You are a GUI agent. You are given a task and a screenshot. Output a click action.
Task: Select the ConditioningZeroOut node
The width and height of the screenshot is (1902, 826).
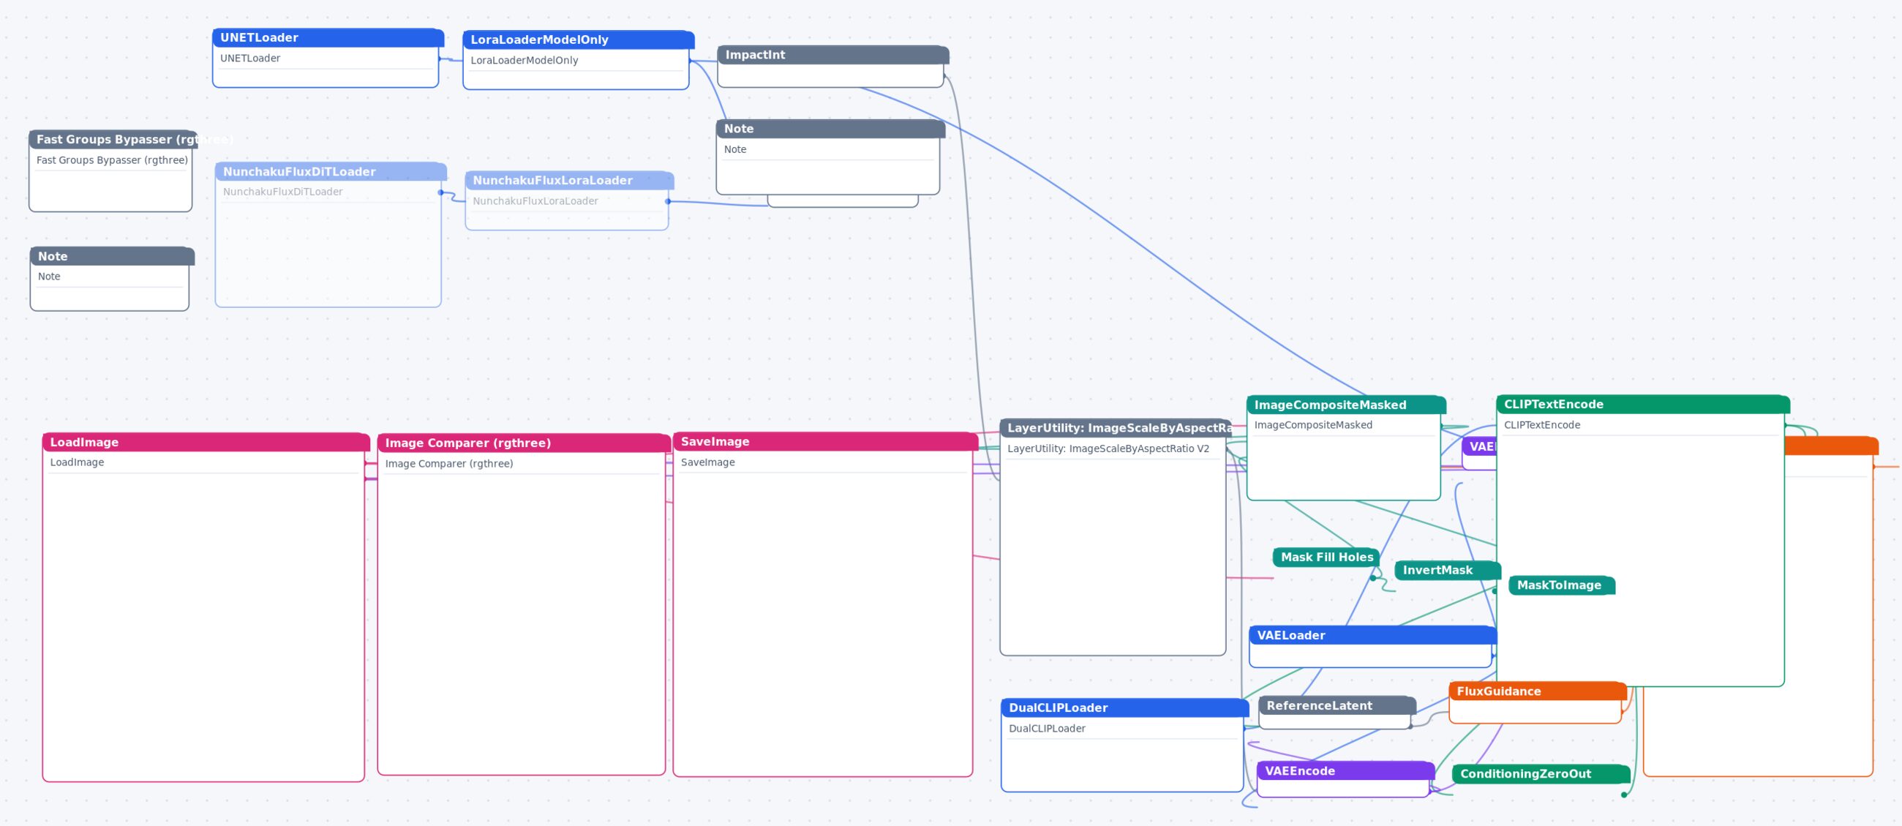[x=1541, y=773]
